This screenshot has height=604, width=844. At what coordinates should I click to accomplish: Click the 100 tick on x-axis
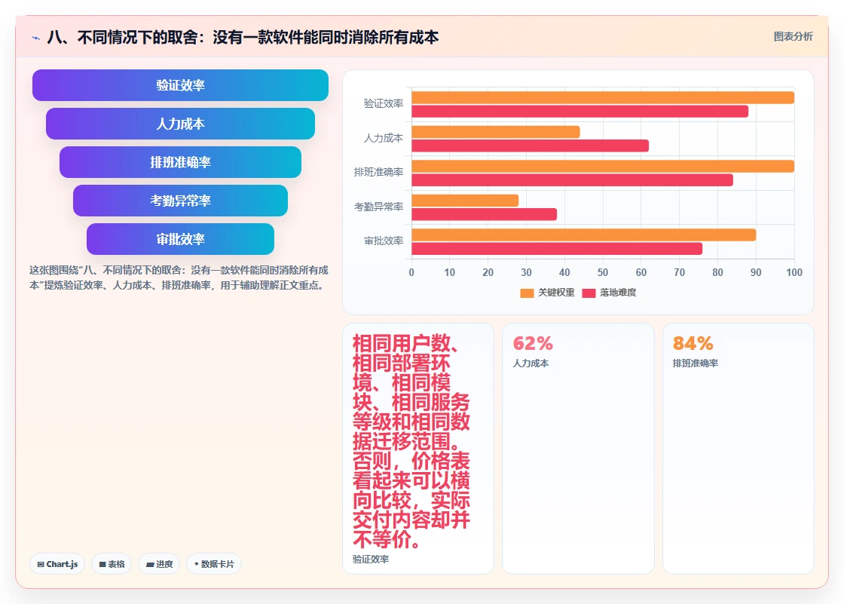coord(794,273)
